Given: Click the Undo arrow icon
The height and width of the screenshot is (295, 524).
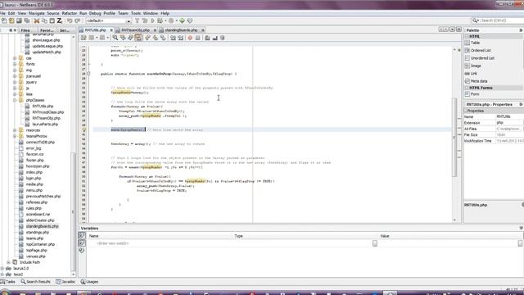Looking at the screenshot, I should pos(70,20).
